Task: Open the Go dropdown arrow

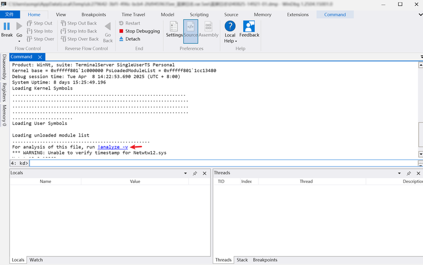Action: pos(19,41)
